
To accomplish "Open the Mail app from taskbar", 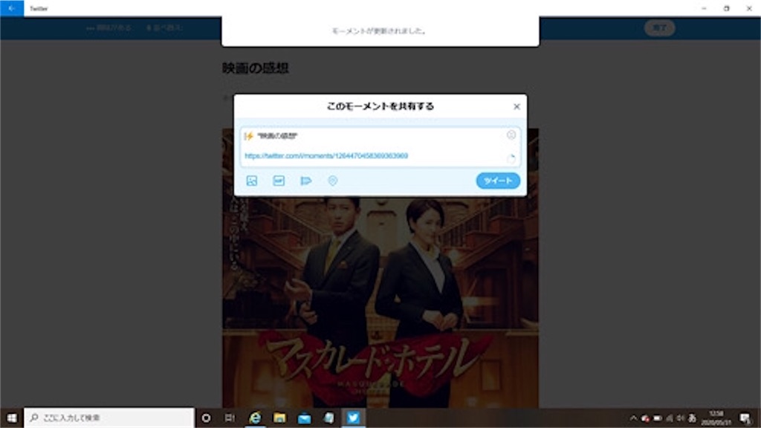I will pyautogui.click(x=304, y=418).
